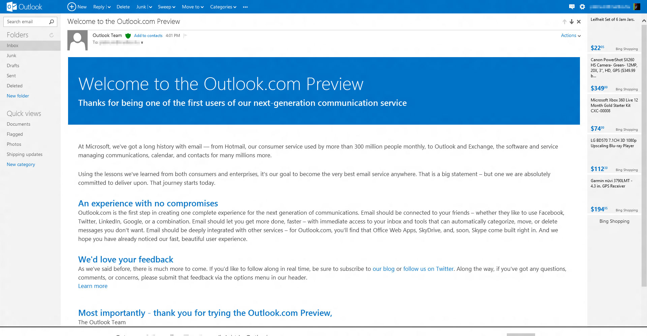Expand the recipient details arrow
Viewport: 647px width, 336px height.
(x=142, y=43)
